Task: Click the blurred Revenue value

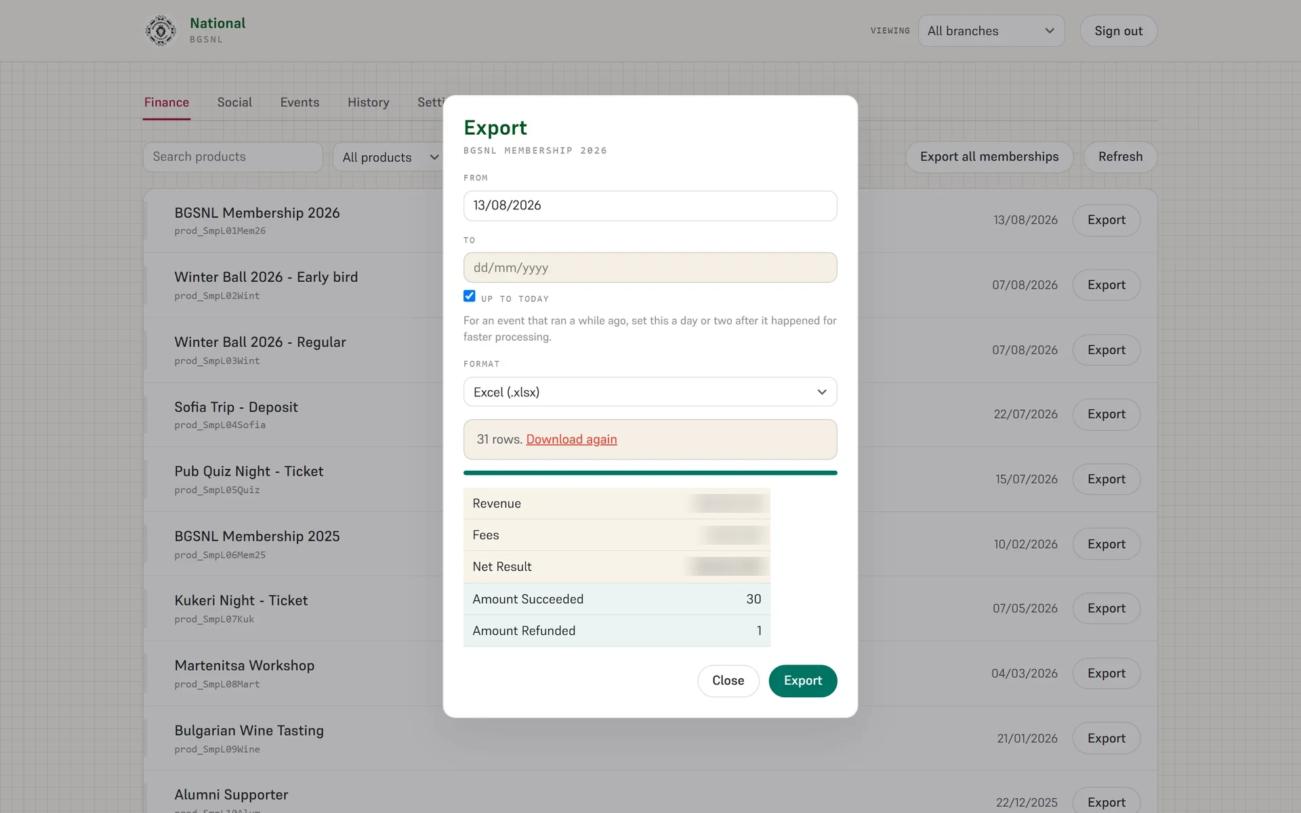Action: coord(727,503)
